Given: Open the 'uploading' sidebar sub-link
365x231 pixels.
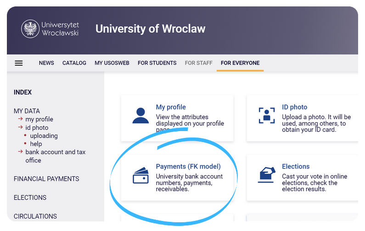Looking at the screenshot, I should 44,136.
